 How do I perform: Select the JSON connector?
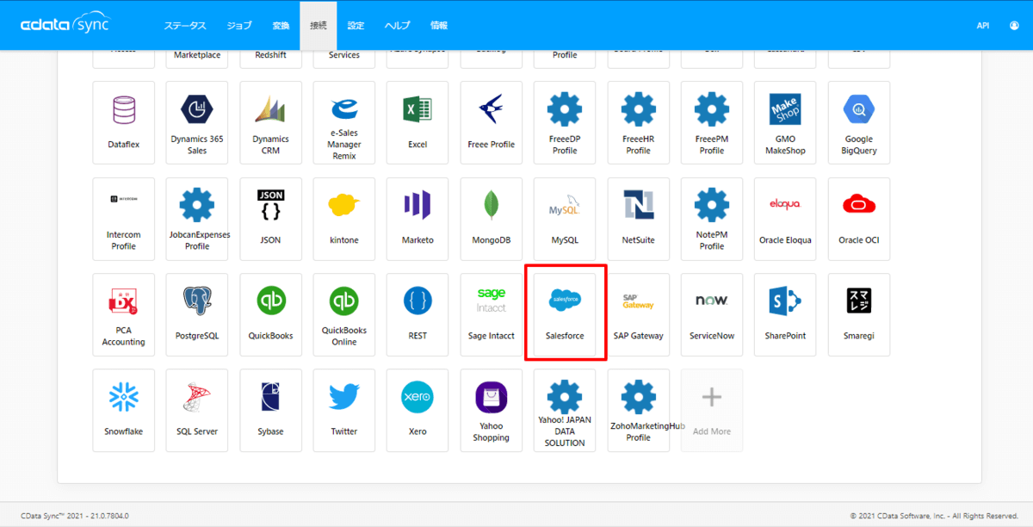pos(271,219)
